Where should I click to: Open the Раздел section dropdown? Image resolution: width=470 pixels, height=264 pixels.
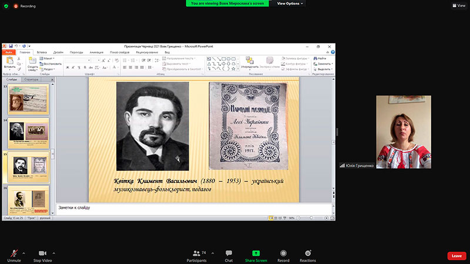click(x=48, y=69)
